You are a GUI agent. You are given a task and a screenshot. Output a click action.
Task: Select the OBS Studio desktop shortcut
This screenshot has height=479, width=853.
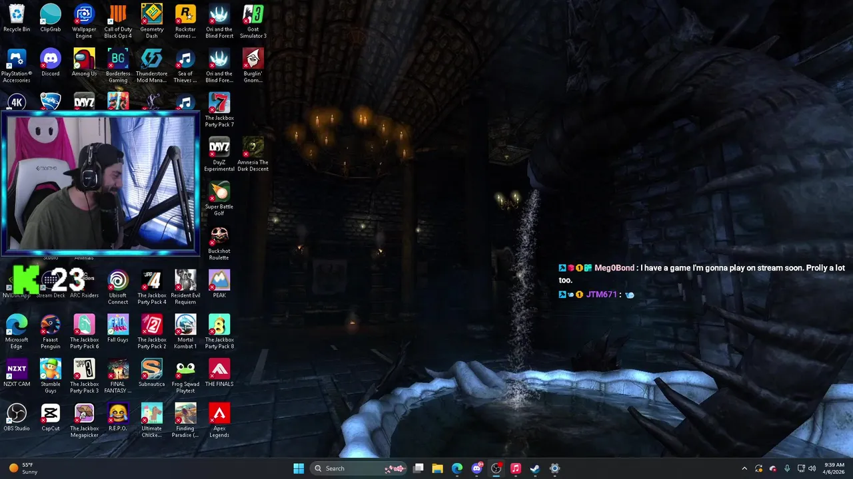click(x=17, y=418)
